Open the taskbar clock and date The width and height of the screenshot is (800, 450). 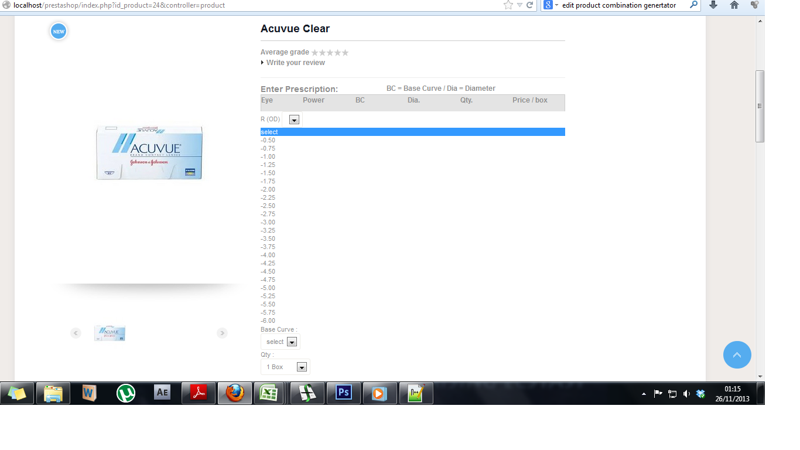coord(732,394)
